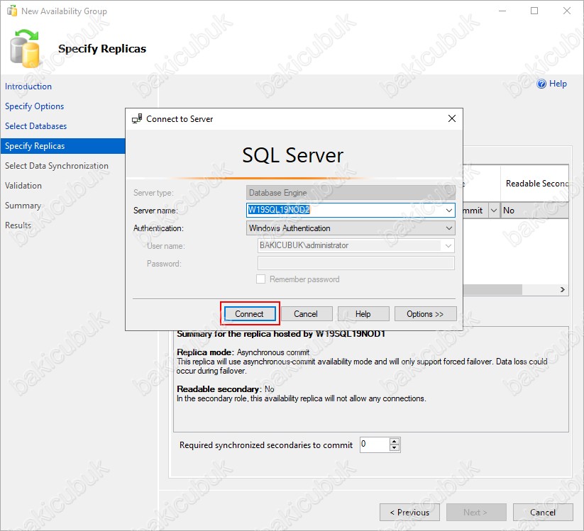
Task: Decrease required synchronized secondaries value
Action: coord(394,447)
